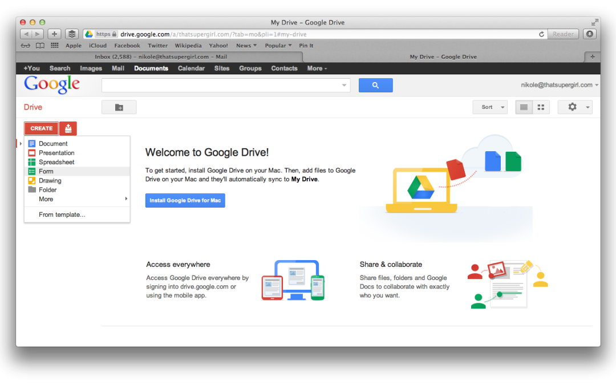
Task: Open +You in the Google bar
Action: [31, 68]
